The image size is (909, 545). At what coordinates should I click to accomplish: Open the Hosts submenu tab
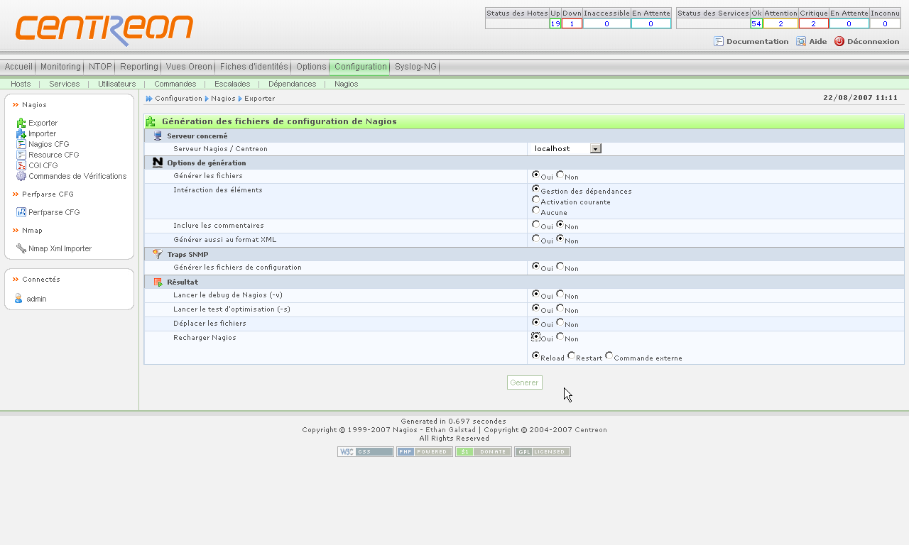click(21, 84)
